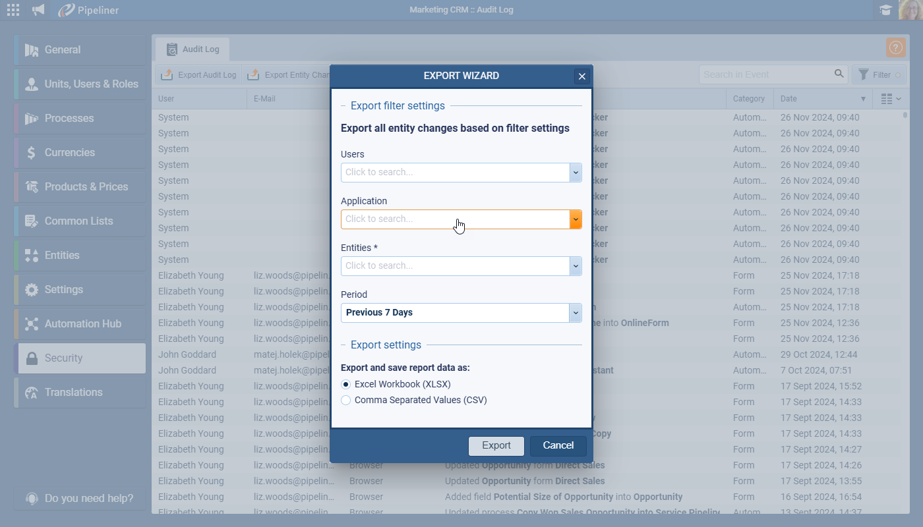
Task: Expand the Entities dropdown arrow
Action: 576,266
